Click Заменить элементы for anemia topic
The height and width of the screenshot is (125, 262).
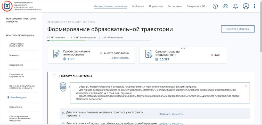coord(171,114)
